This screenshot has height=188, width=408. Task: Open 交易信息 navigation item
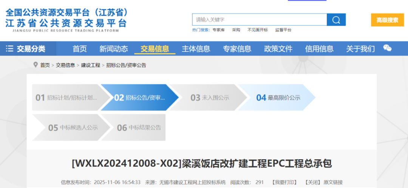point(155,49)
